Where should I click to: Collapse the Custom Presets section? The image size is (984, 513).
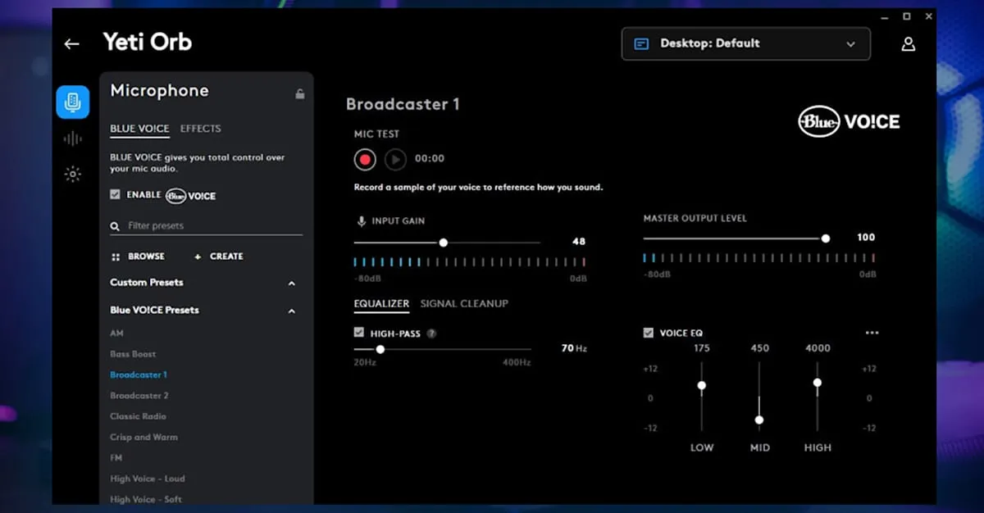point(291,284)
